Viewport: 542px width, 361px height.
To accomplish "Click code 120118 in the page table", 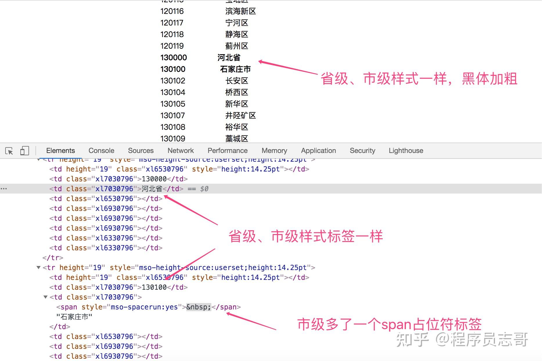I will tap(172, 34).
